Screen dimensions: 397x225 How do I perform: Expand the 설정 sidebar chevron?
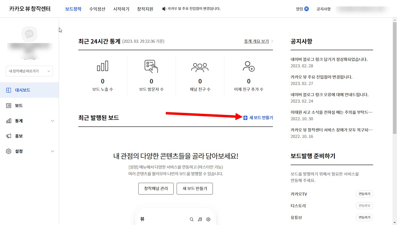[53, 151]
